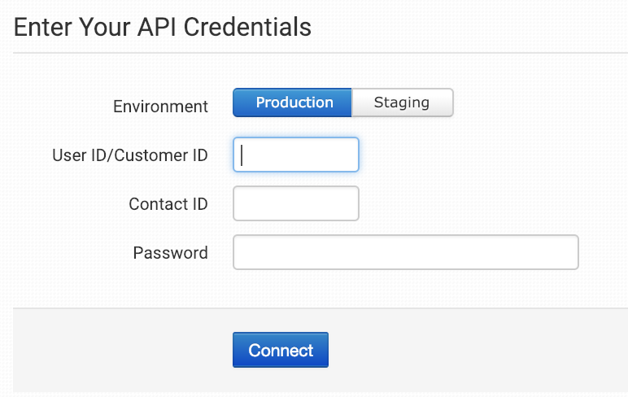Click the text cursor in User ID field
628x397 pixels.
[x=242, y=155]
